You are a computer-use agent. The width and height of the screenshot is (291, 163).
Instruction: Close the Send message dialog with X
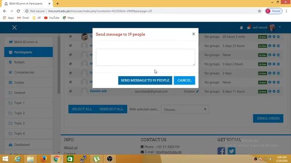click(x=194, y=34)
